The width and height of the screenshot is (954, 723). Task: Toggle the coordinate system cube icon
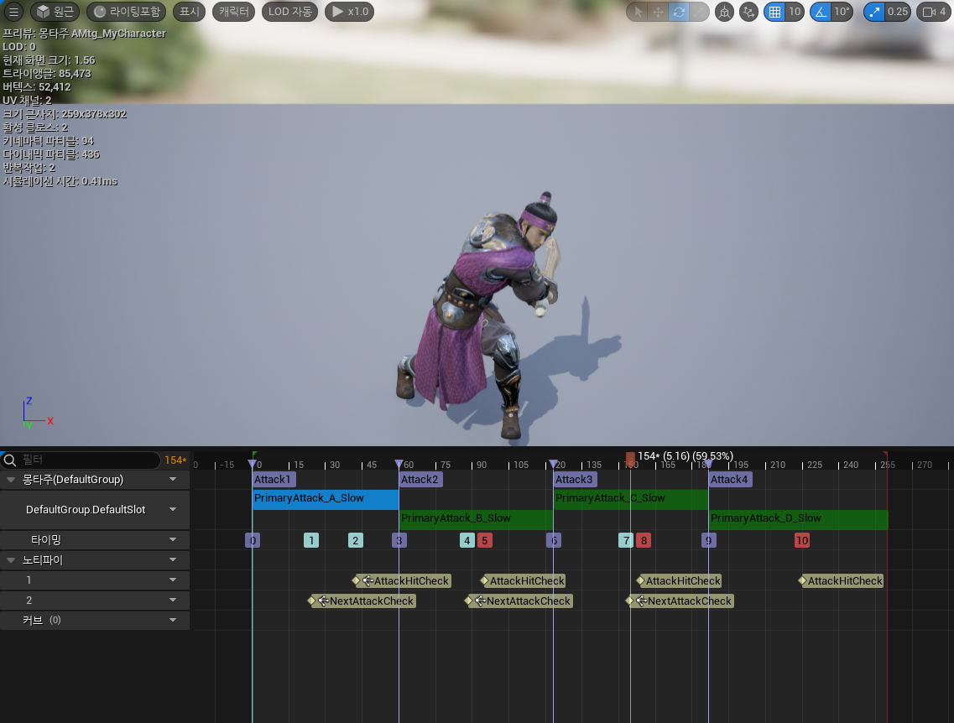point(724,12)
